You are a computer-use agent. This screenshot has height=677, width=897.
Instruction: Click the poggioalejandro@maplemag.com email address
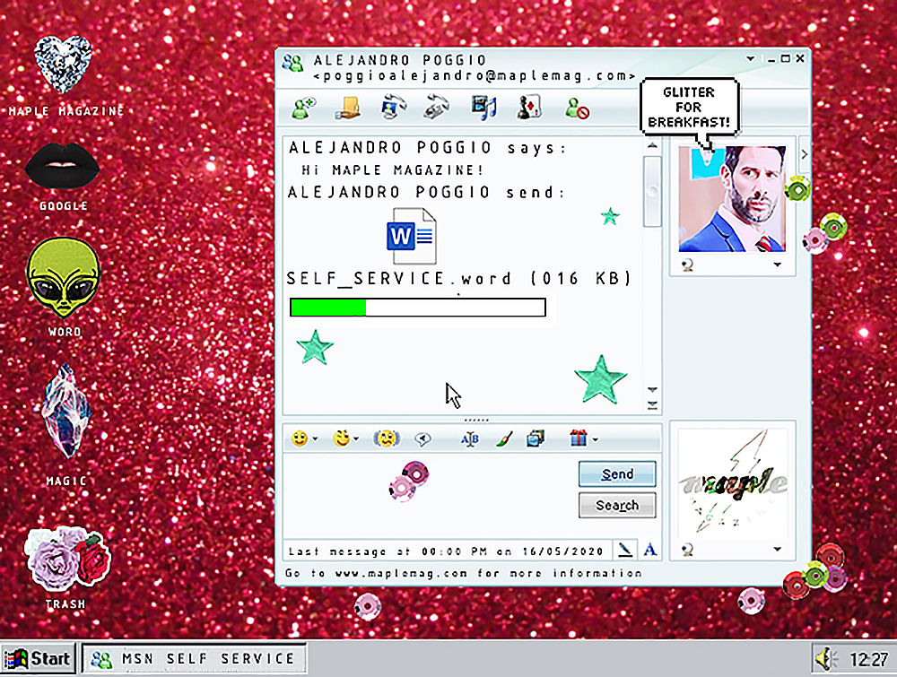475,76
